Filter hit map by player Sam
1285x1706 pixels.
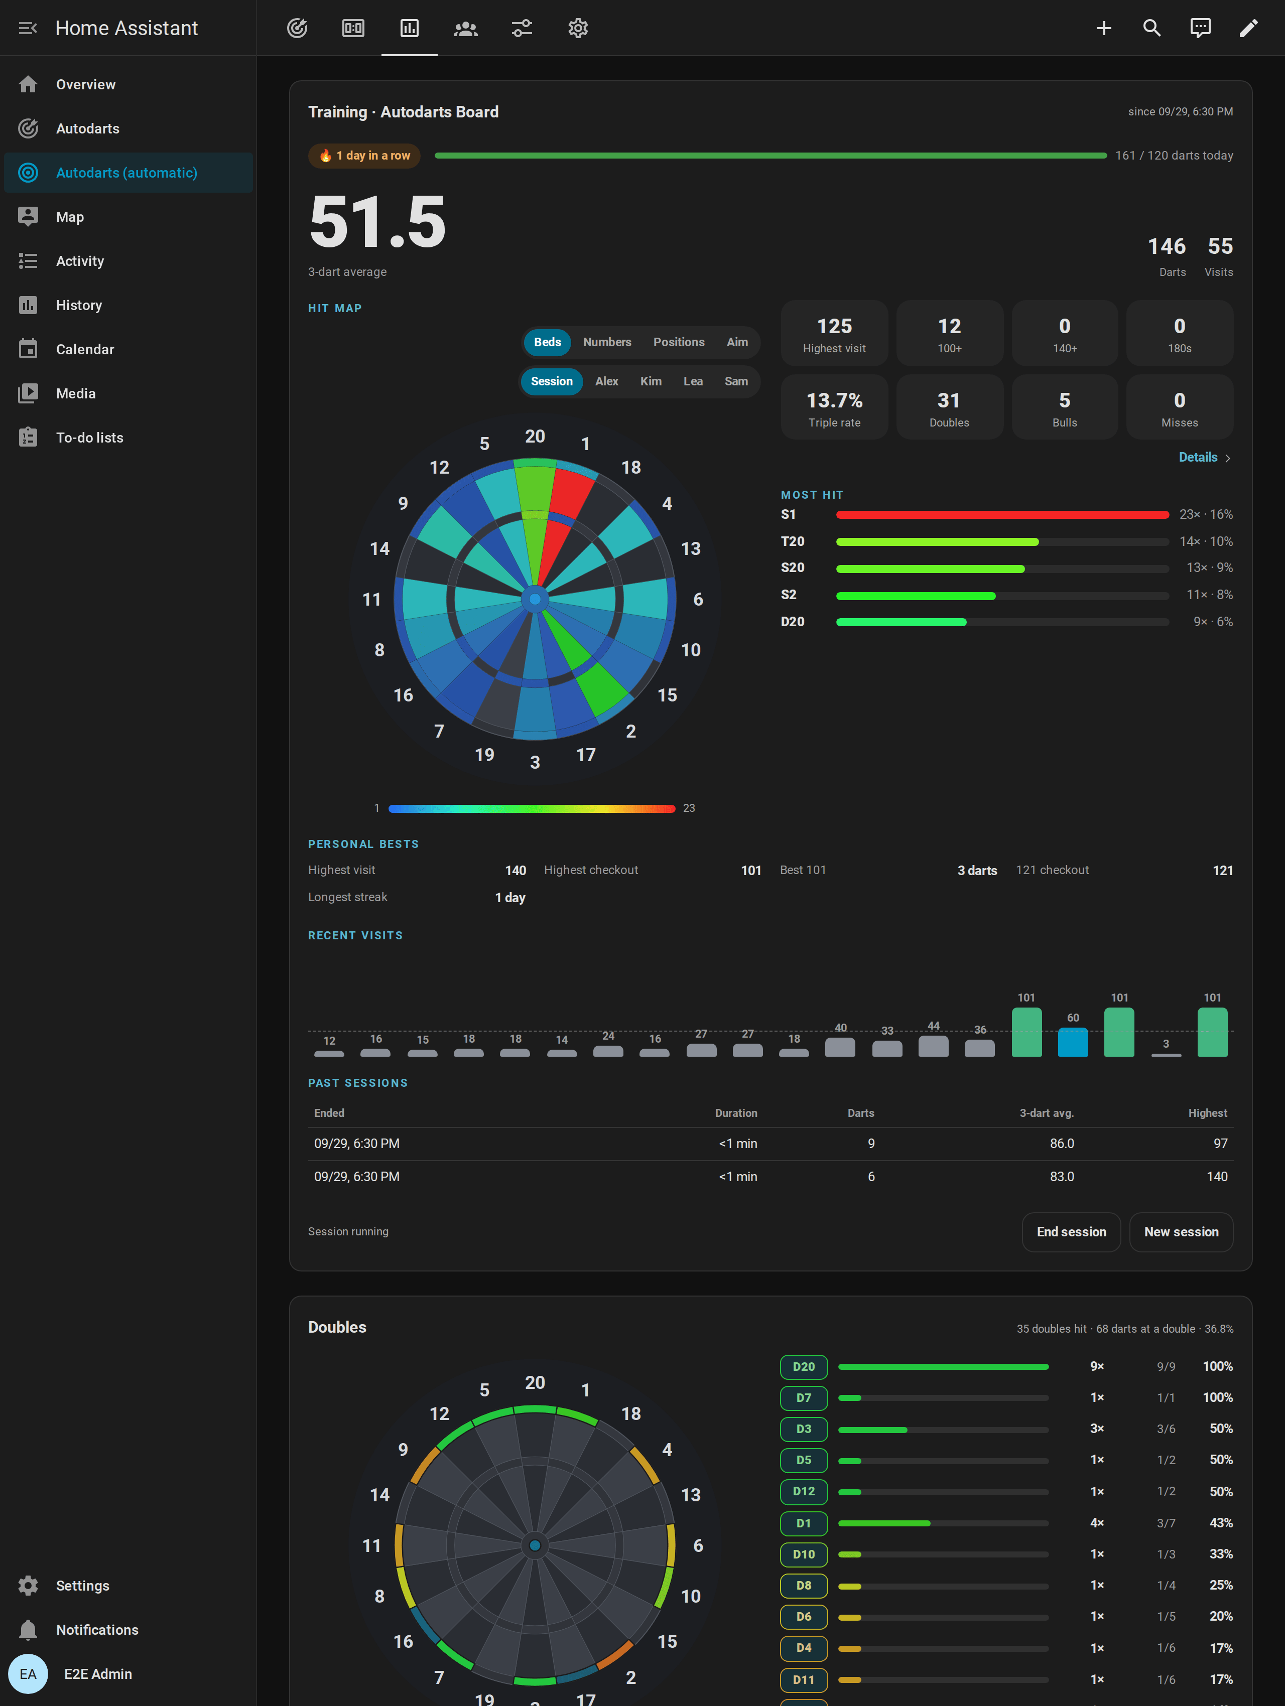coord(736,381)
